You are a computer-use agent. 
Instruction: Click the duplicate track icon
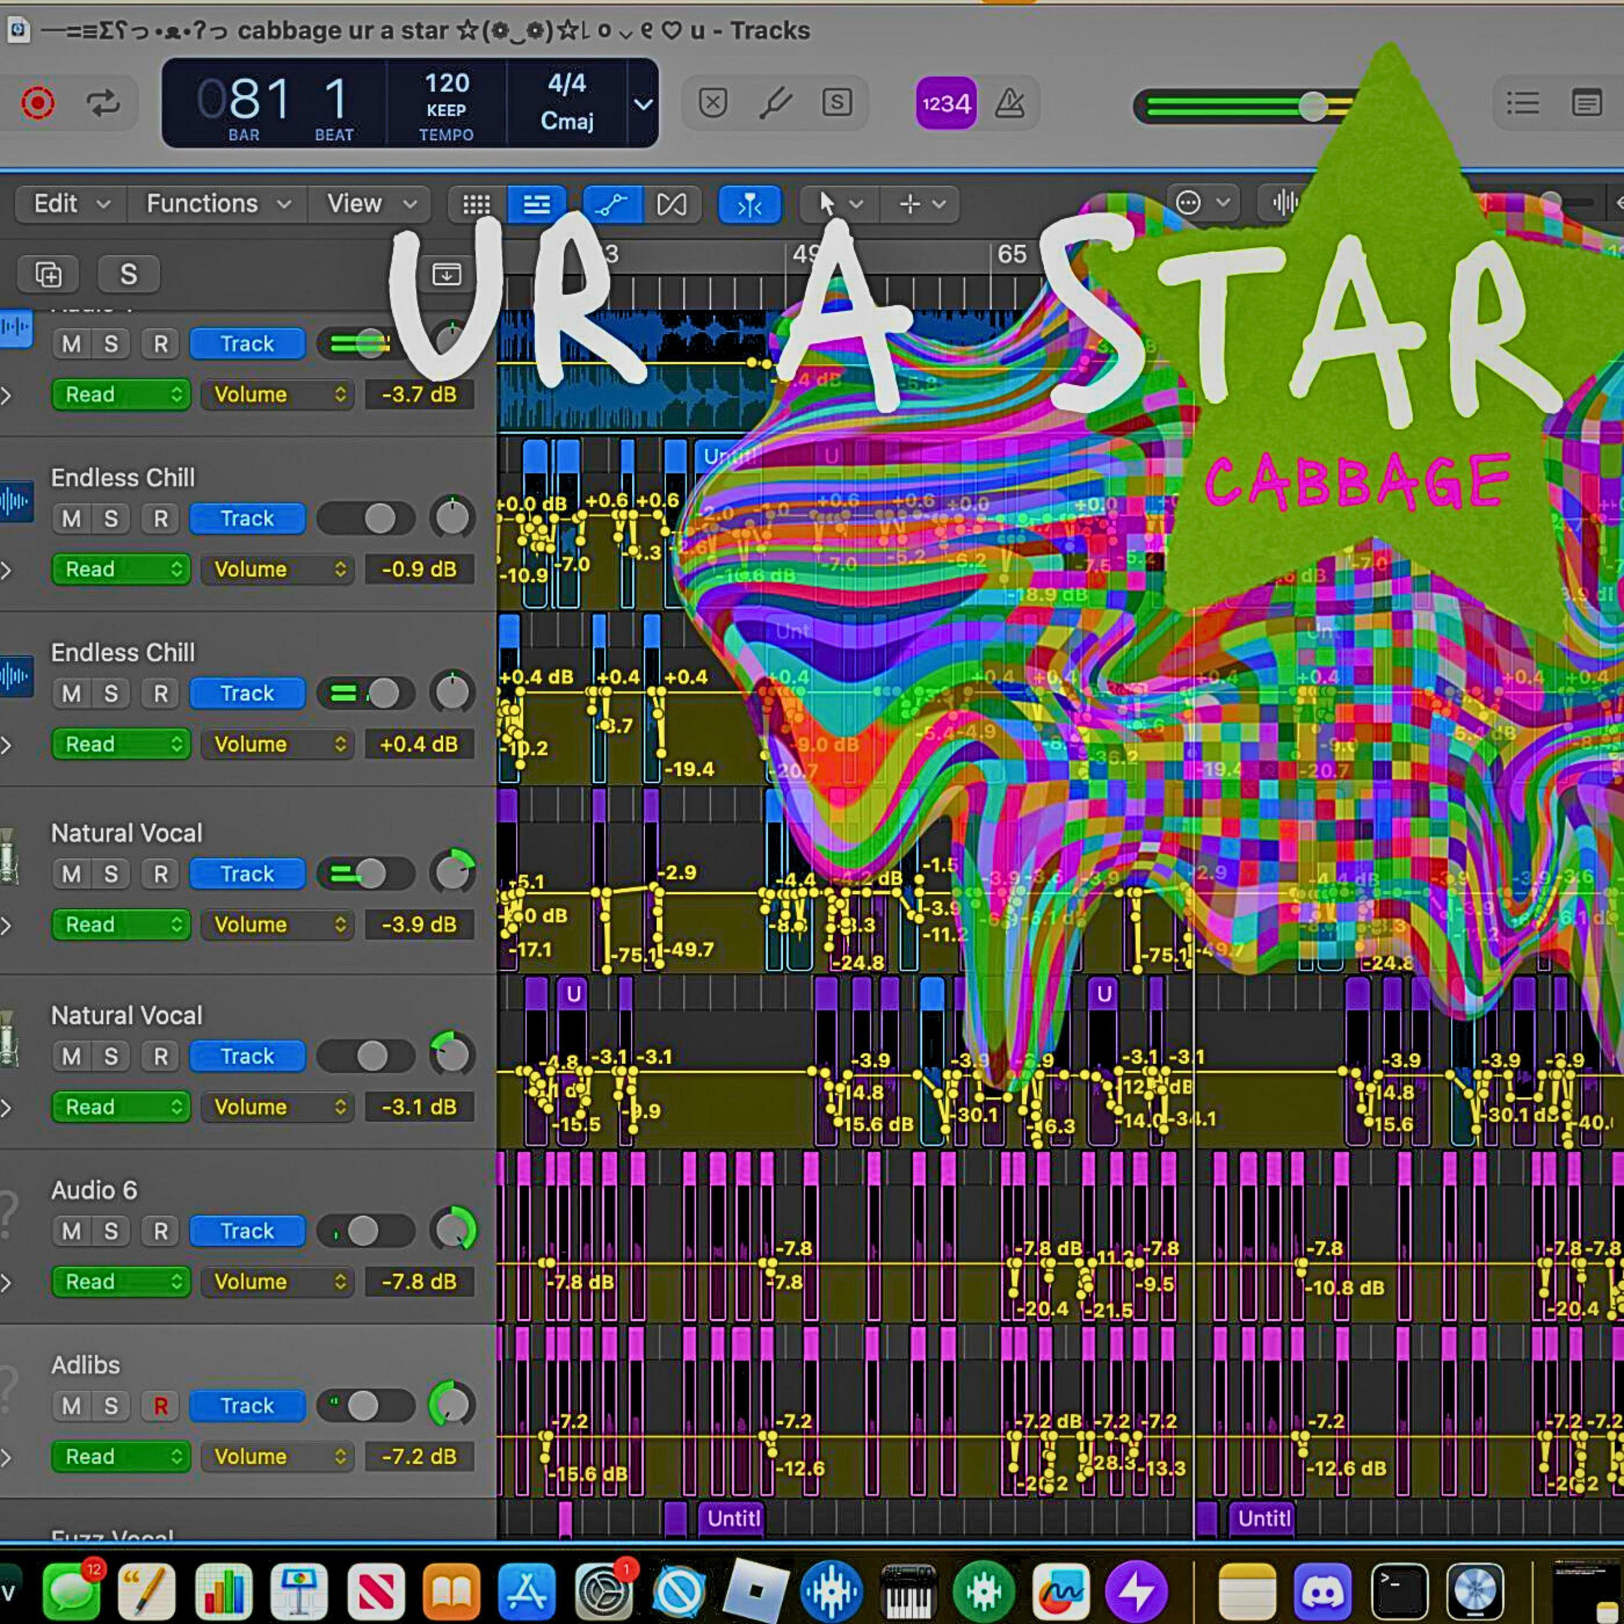(49, 274)
